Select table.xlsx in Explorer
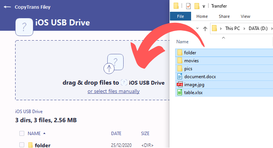273x148 pixels. coord(224,93)
